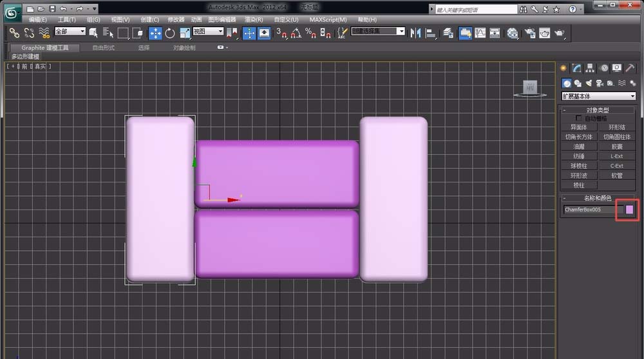The height and width of the screenshot is (359, 644).
Task: Open the Material Editor icon
Action: [x=512, y=33]
